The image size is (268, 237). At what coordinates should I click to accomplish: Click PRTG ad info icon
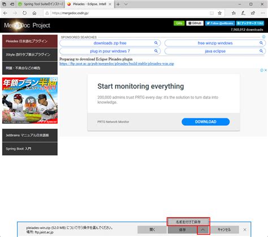pyautogui.click(x=262, y=70)
